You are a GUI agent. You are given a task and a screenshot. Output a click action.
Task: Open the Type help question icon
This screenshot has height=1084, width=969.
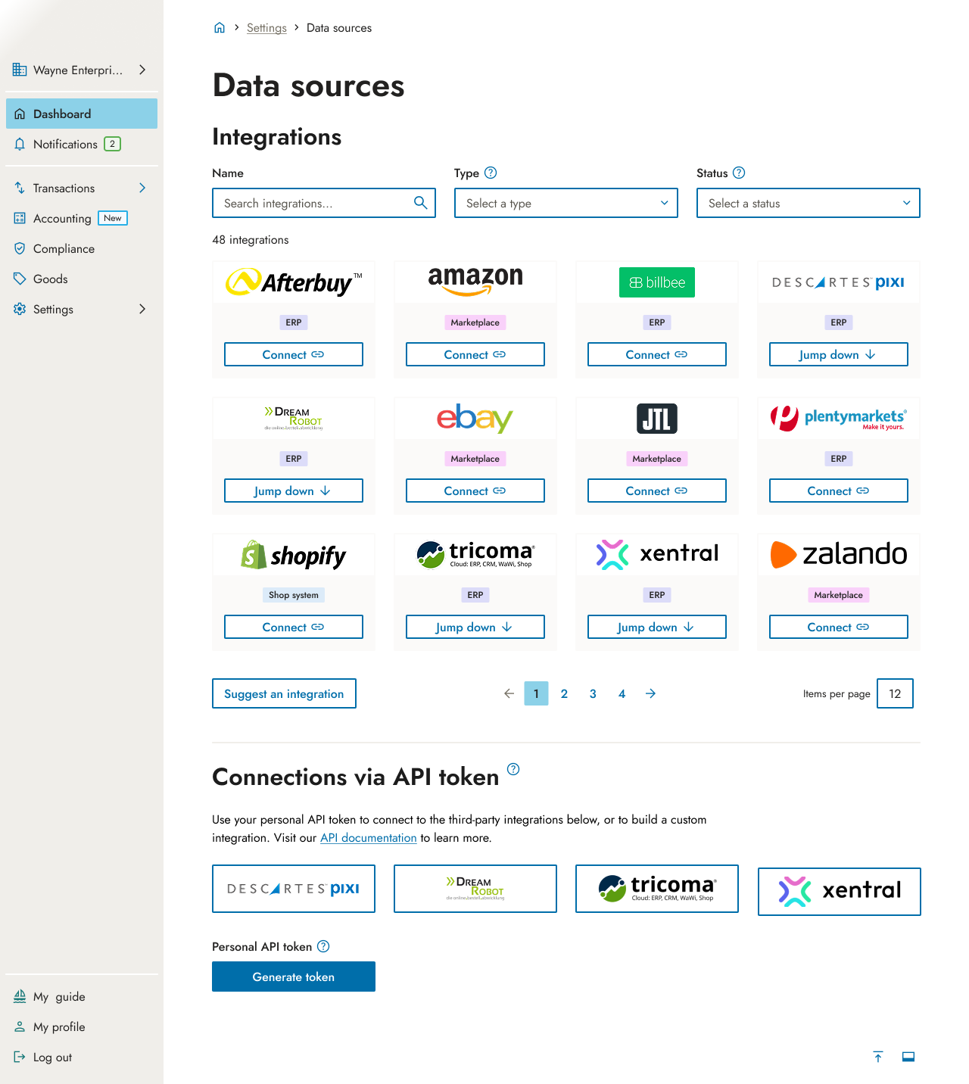tap(491, 173)
